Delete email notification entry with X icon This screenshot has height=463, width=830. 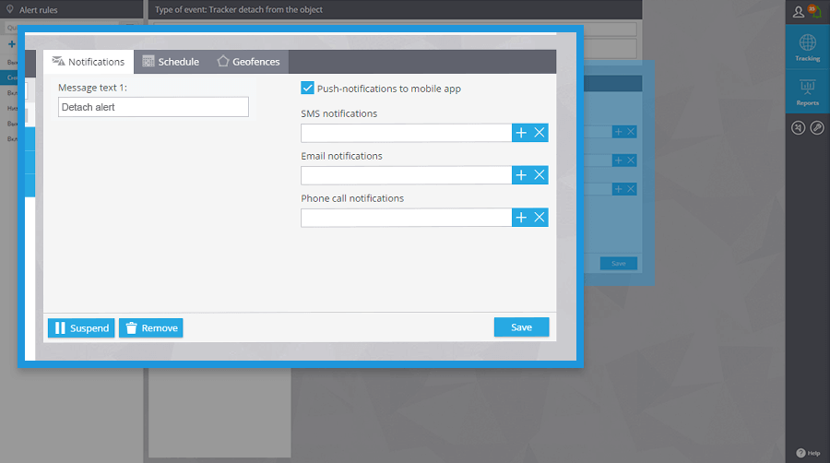click(539, 175)
